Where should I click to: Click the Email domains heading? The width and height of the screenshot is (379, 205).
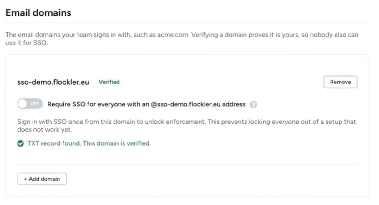pyautogui.click(x=38, y=13)
